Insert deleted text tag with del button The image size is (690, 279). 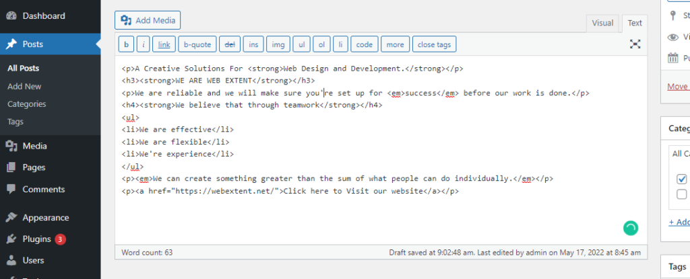(x=230, y=44)
